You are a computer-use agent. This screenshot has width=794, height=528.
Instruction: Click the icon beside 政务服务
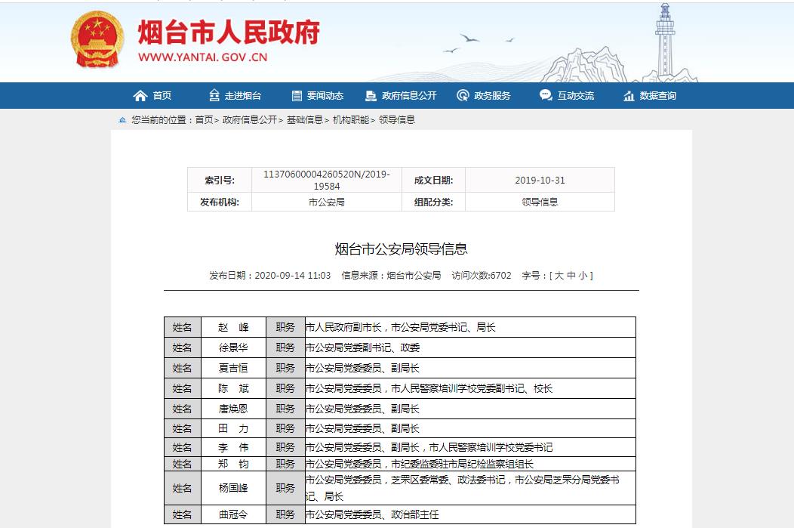tap(463, 95)
